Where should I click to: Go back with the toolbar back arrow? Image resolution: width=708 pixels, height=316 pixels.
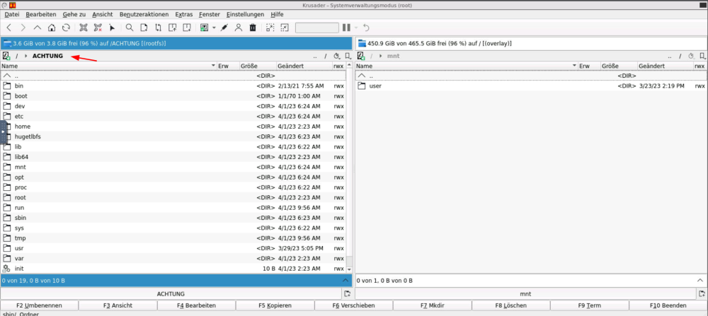[x=9, y=28]
